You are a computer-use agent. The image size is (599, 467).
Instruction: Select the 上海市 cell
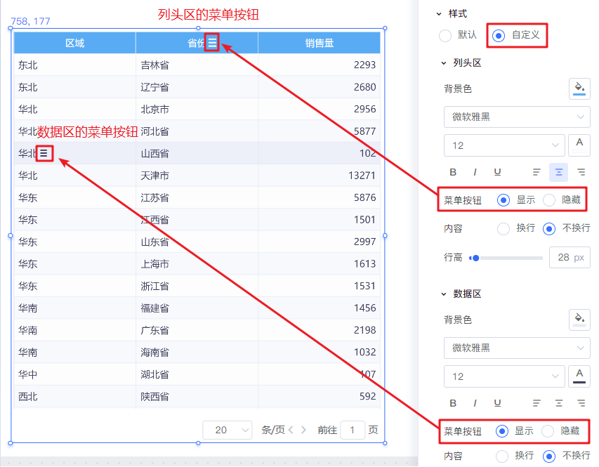point(197,263)
